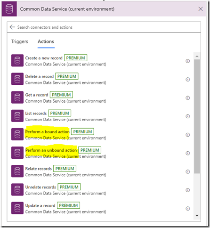Open the info icon beside Delete a record
This screenshot has height=228, width=210.
[x=188, y=80]
